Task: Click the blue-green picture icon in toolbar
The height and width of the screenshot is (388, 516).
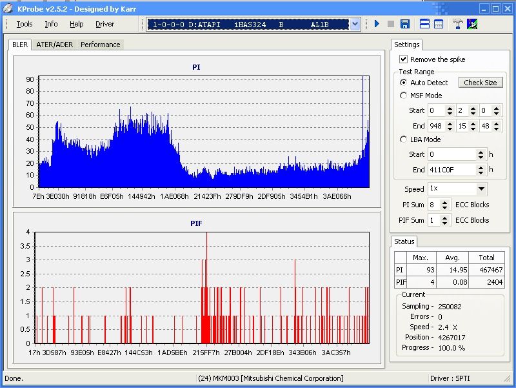Action: coord(472,24)
